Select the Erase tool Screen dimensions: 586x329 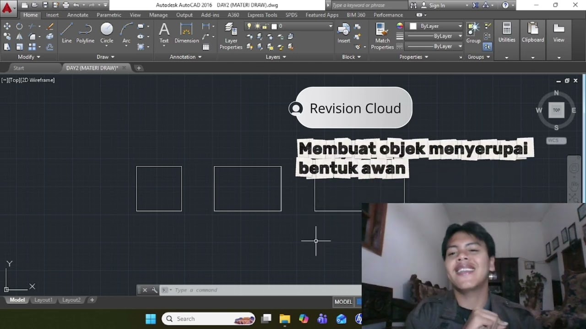point(50,27)
